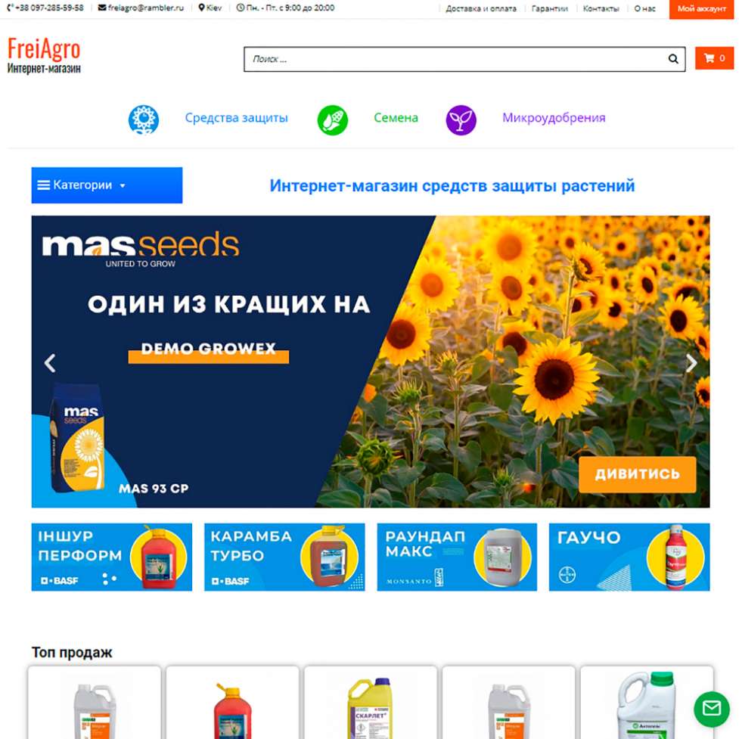
Task: Open the Контакты link
Action: [601, 8]
